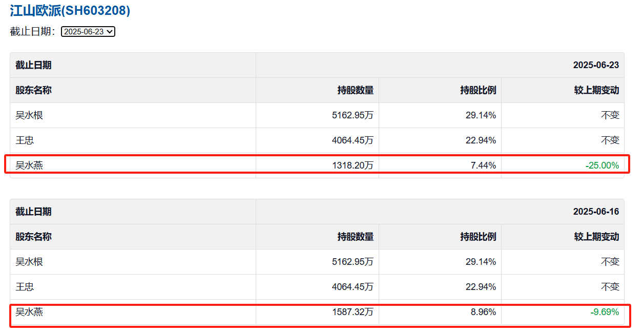The width and height of the screenshot is (643, 333).
Task: Click the 江山欧派(SH603208) title link
Action: tap(70, 11)
